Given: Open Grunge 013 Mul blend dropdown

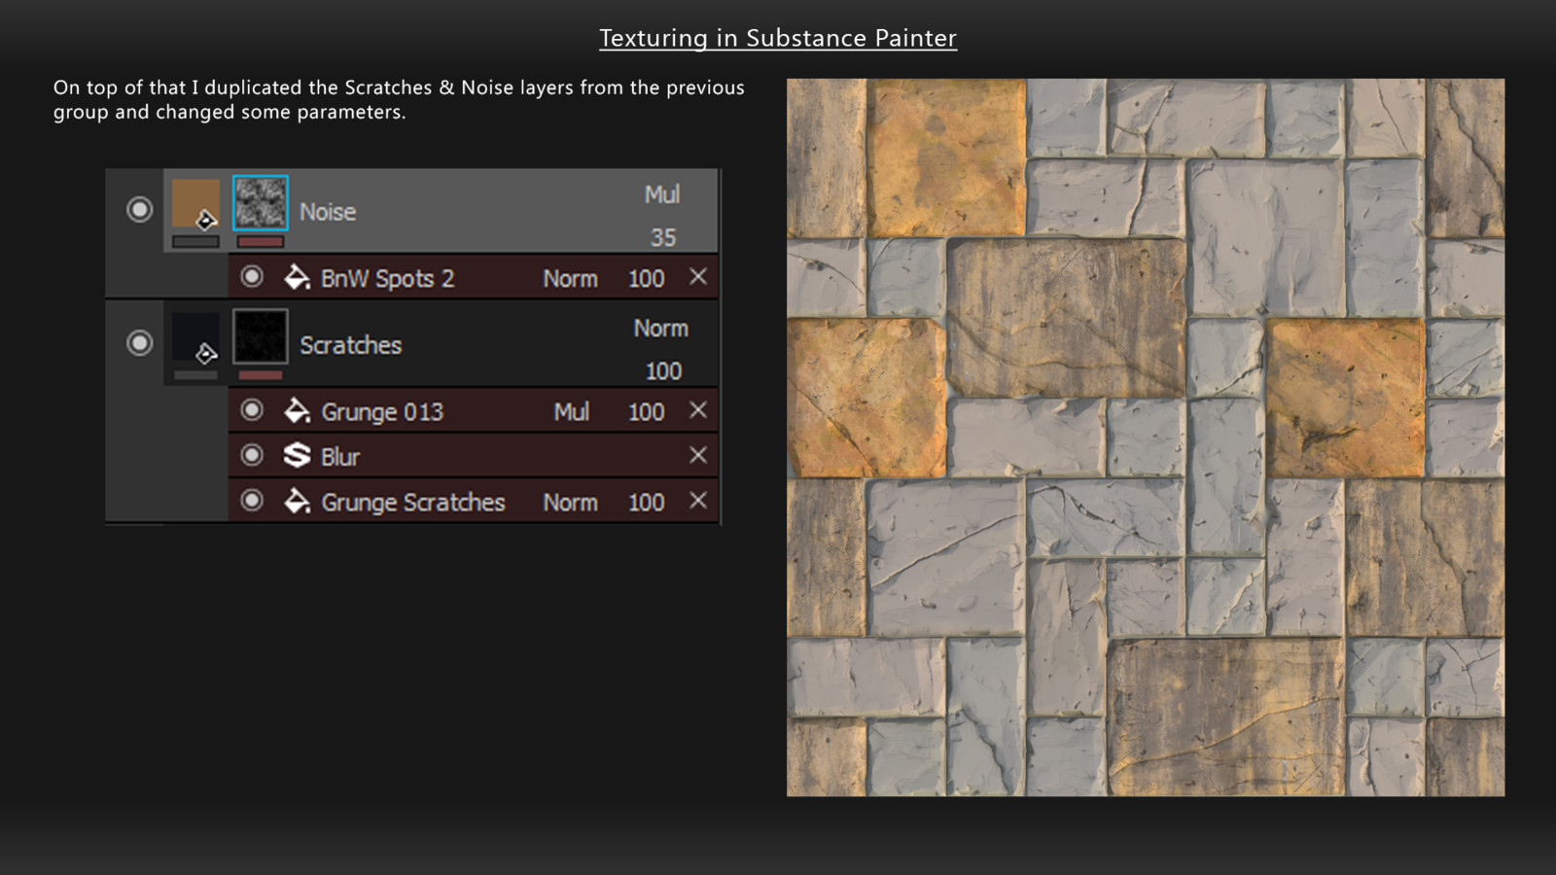Looking at the screenshot, I should (572, 412).
